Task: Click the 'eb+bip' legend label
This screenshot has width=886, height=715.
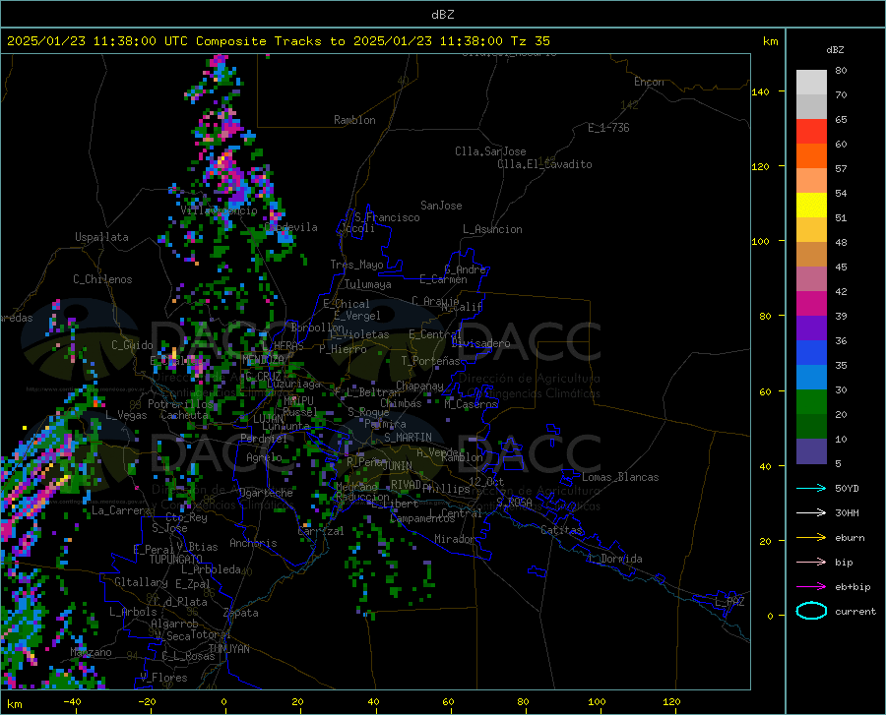Action: click(853, 587)
